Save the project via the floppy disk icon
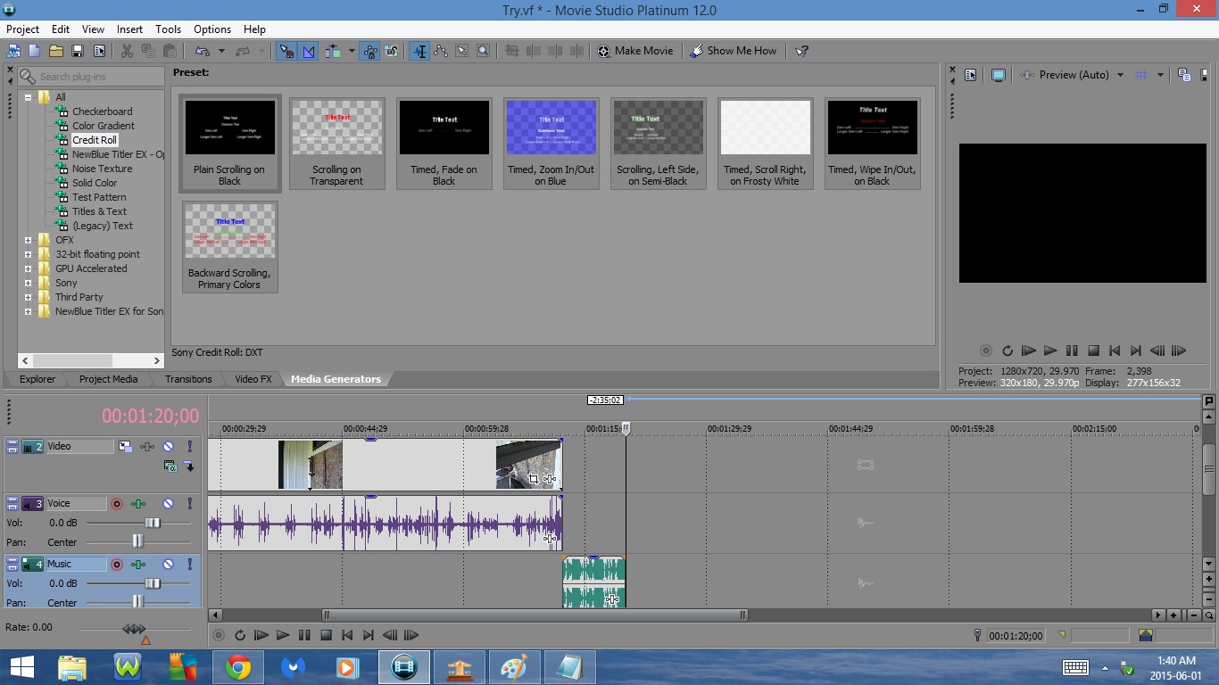This screenshot has width=1219, height=685. [78, 51]
